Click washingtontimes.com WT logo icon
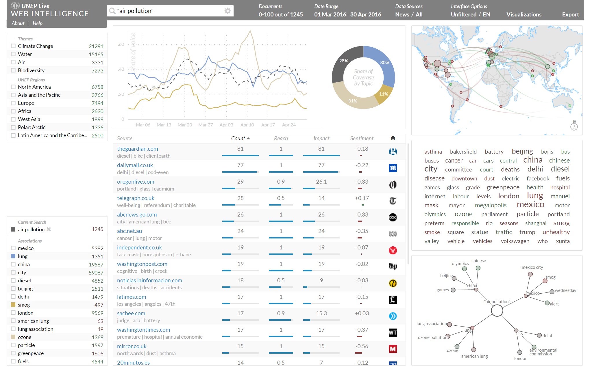Image resolution: width=590 pixels, height=373 pixels. tap(393, 333)
